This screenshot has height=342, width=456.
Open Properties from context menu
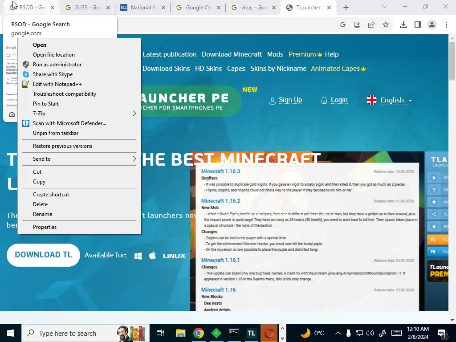(45, 227)
